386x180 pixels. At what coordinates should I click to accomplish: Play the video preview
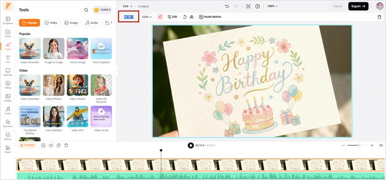click(x=191, y=145)
